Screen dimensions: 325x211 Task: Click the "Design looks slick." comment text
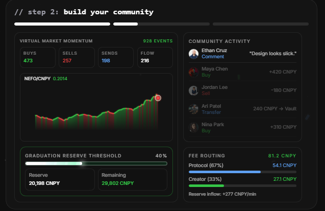tap(273, 54)
